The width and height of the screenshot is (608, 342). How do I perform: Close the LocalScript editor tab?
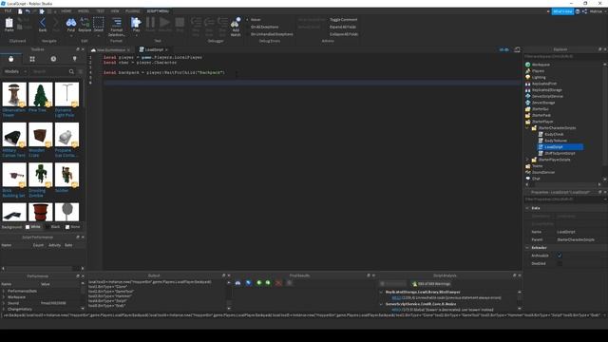pos(167,49)
